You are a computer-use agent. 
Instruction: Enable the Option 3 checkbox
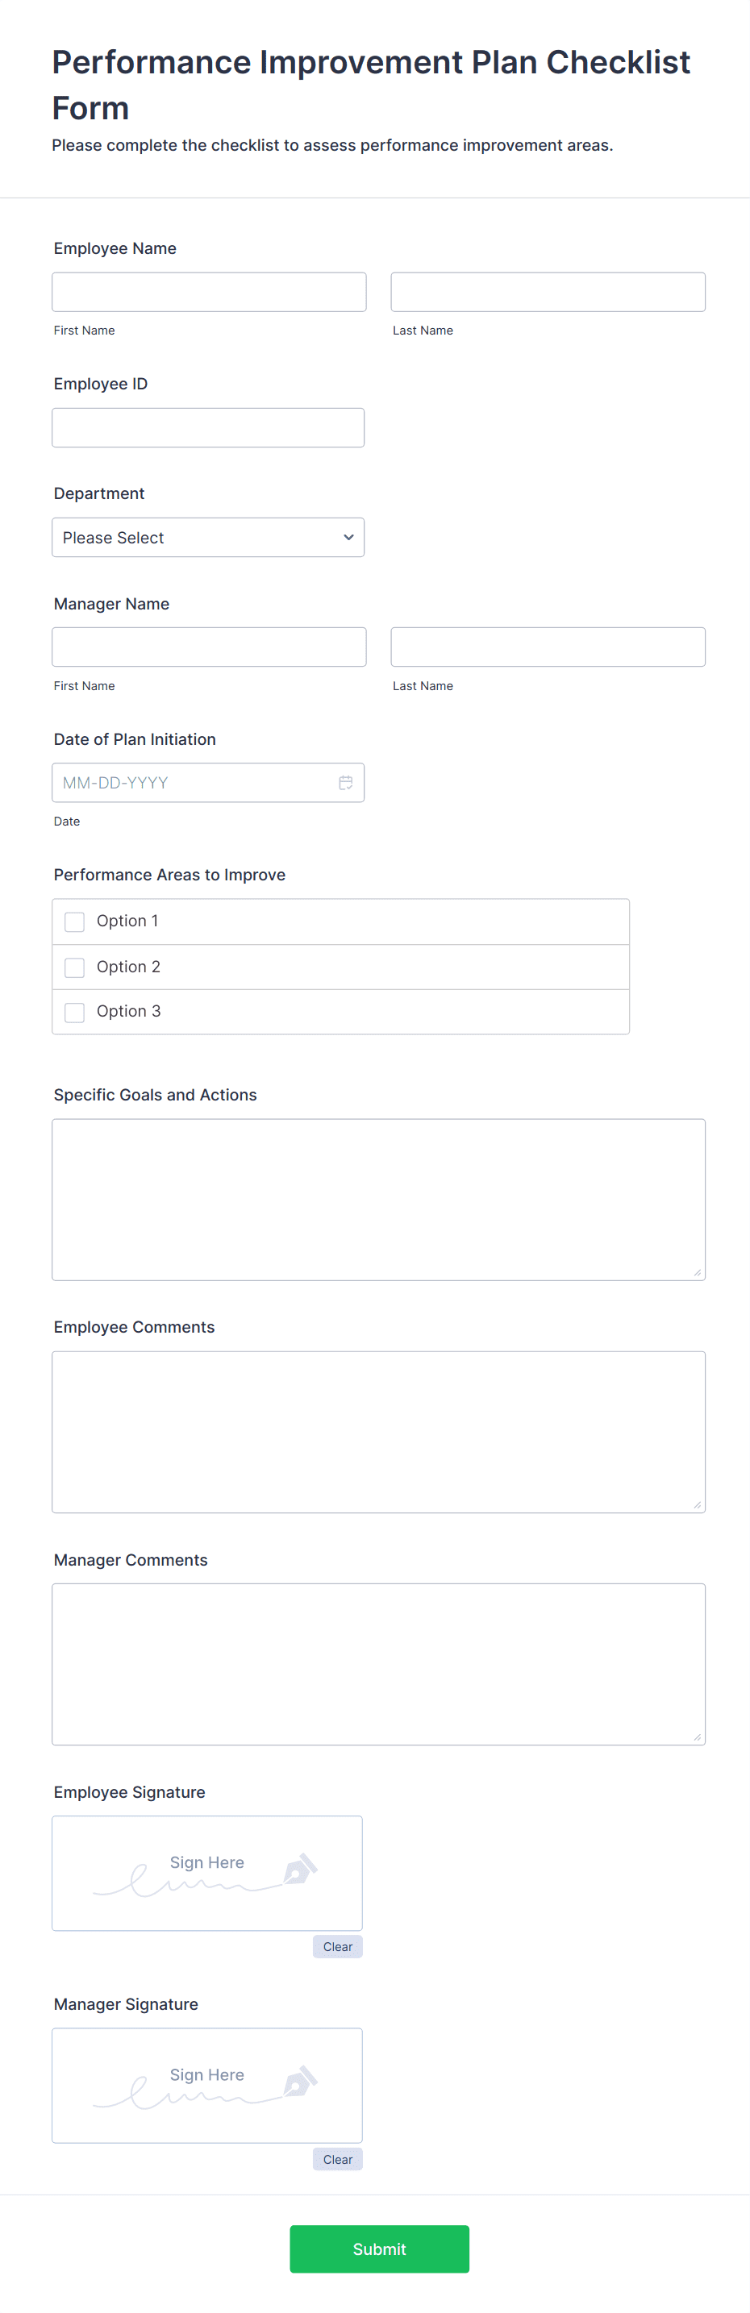coord(74,1012)
